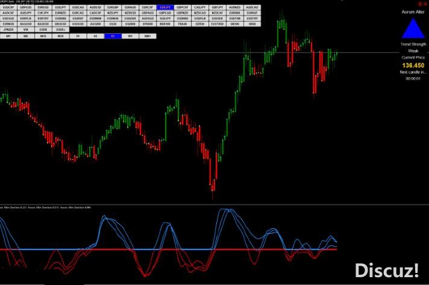Select the EURCAD symbol button
429x285 pixels.
[78, 13]
